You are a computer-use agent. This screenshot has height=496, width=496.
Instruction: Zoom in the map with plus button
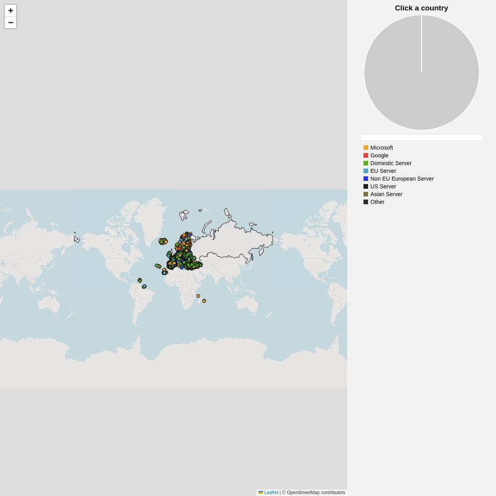(x=10, y=10)
